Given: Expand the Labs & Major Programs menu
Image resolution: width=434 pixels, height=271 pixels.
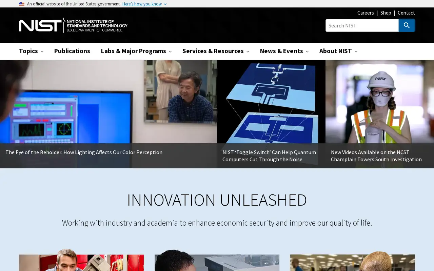Looking at the screenshot, I should (136, 51).
